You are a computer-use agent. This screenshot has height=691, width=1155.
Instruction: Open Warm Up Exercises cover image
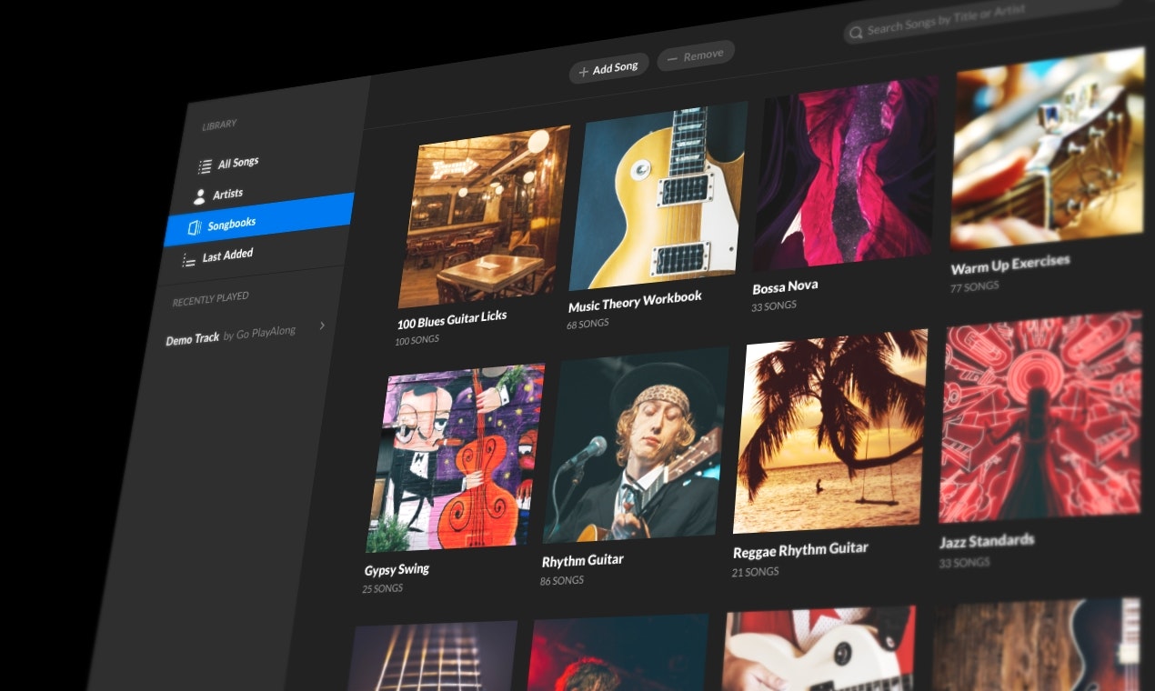tap(1048, 149)
